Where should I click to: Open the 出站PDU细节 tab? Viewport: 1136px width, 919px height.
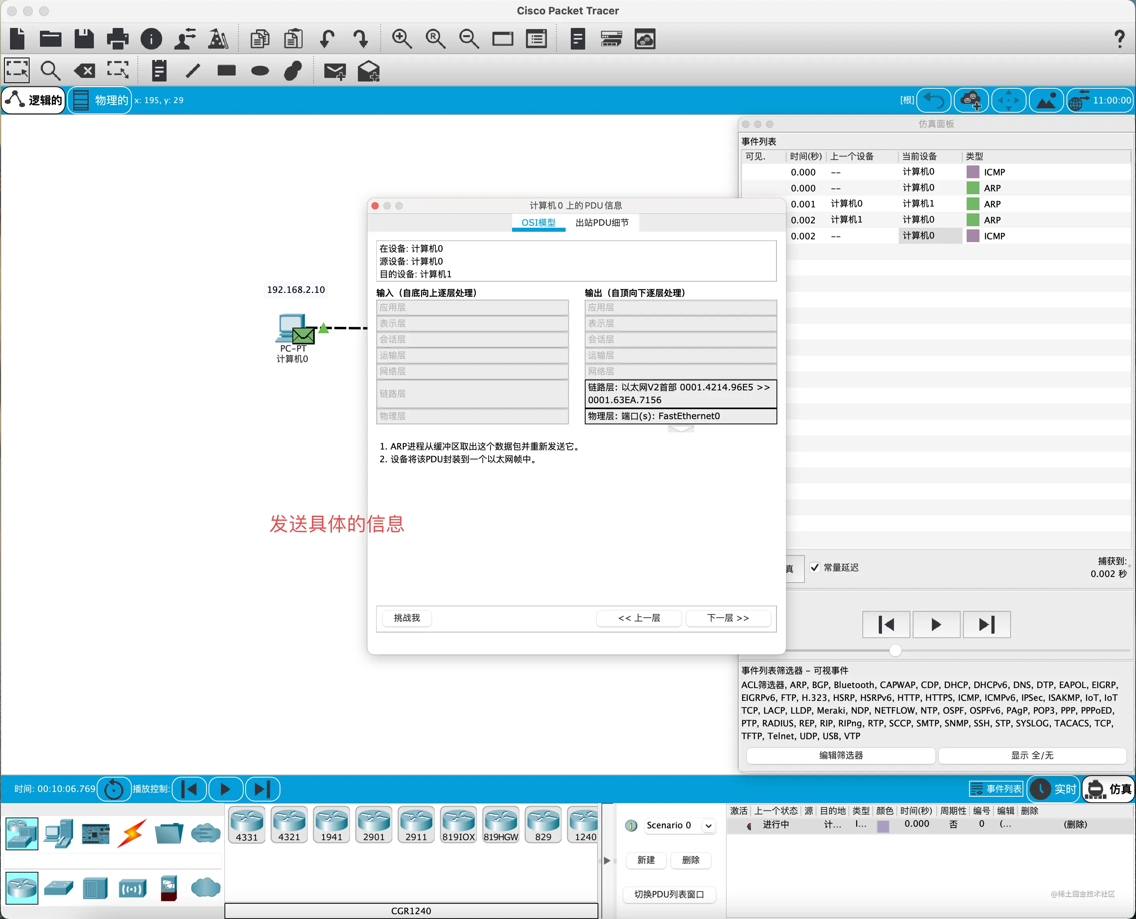click(x=602, y=222)
